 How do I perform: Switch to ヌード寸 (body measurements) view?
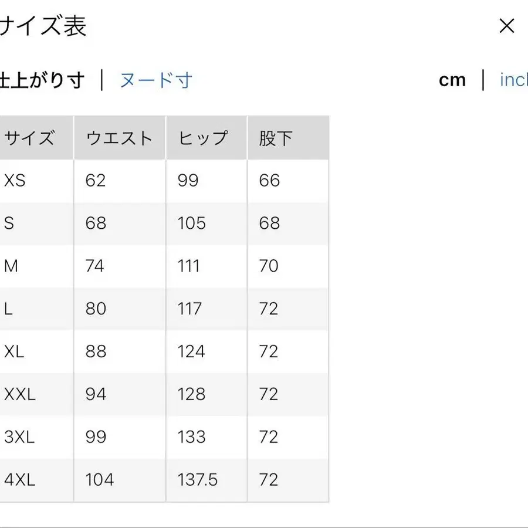(x=155, y=80)
